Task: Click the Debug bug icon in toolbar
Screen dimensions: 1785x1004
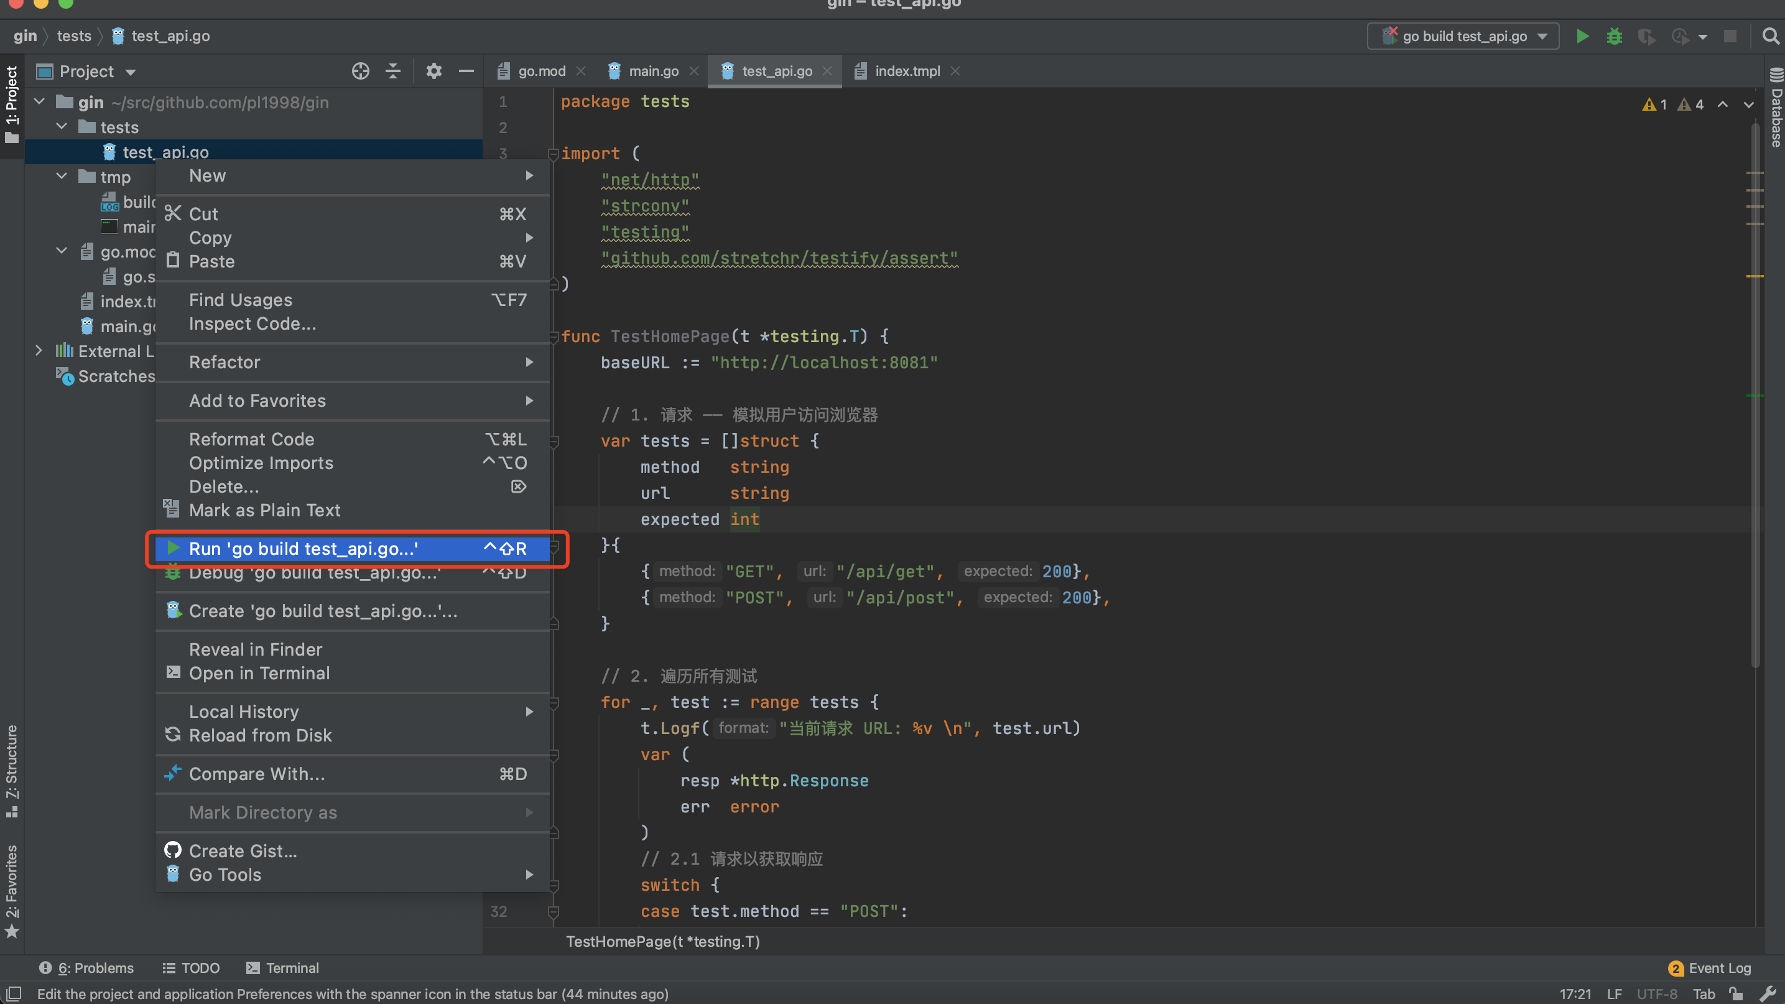Action: (1614, 36)
